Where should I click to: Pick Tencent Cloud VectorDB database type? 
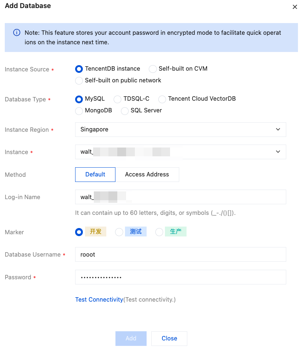[162, 99]
